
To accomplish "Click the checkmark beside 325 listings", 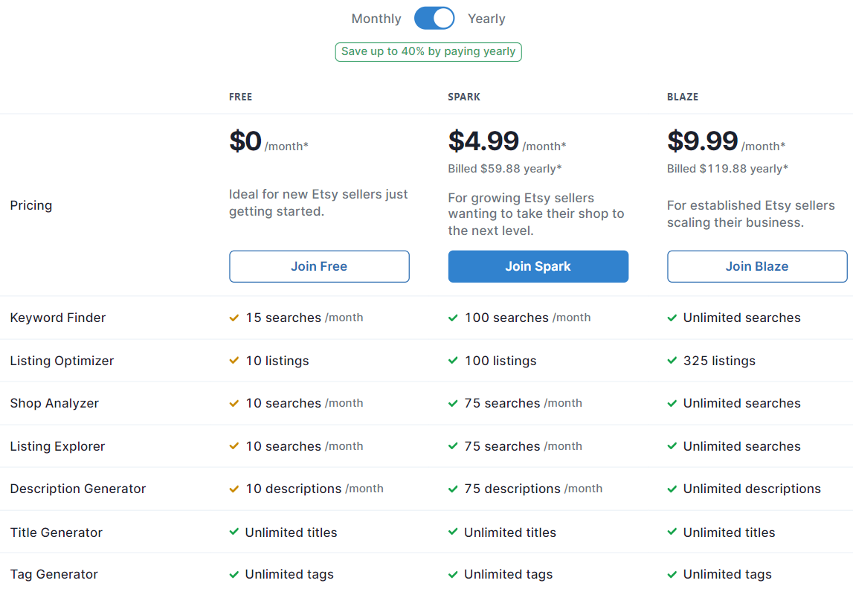I will [672, 361].
